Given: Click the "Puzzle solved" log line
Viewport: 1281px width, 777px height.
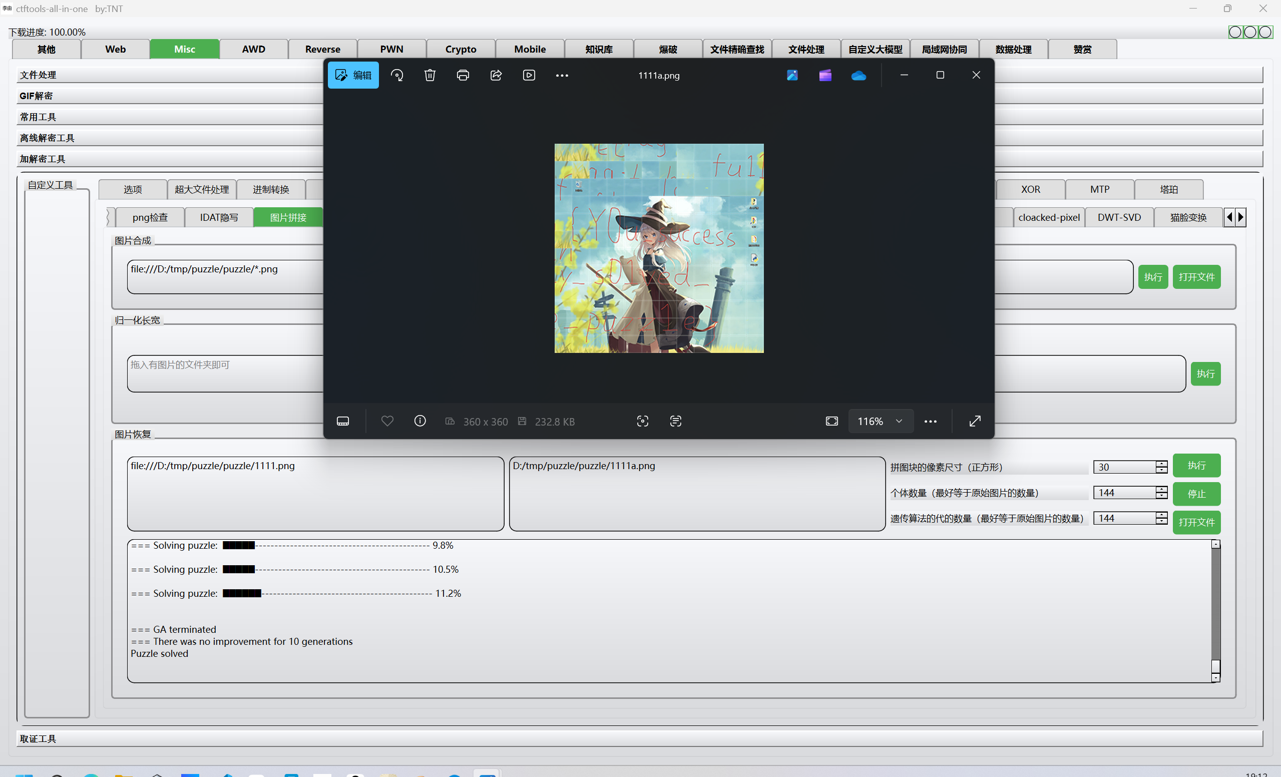Looking at the screenshot, I should click(159, 653).
